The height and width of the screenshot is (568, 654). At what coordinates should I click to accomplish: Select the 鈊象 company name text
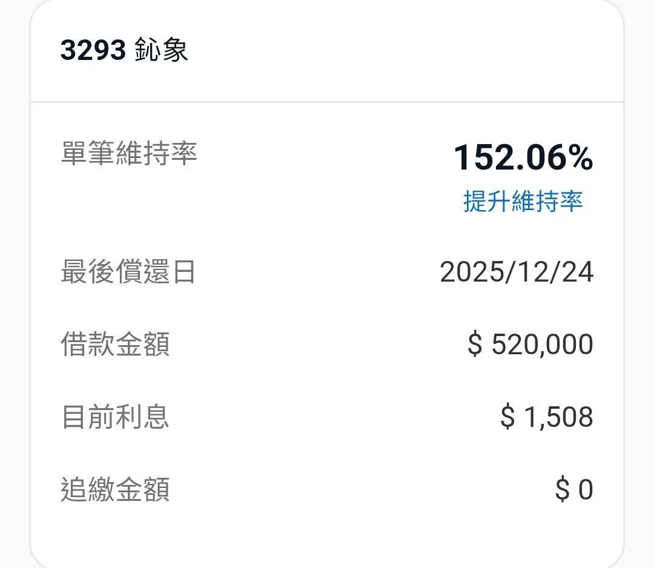(x=161, y=50)
